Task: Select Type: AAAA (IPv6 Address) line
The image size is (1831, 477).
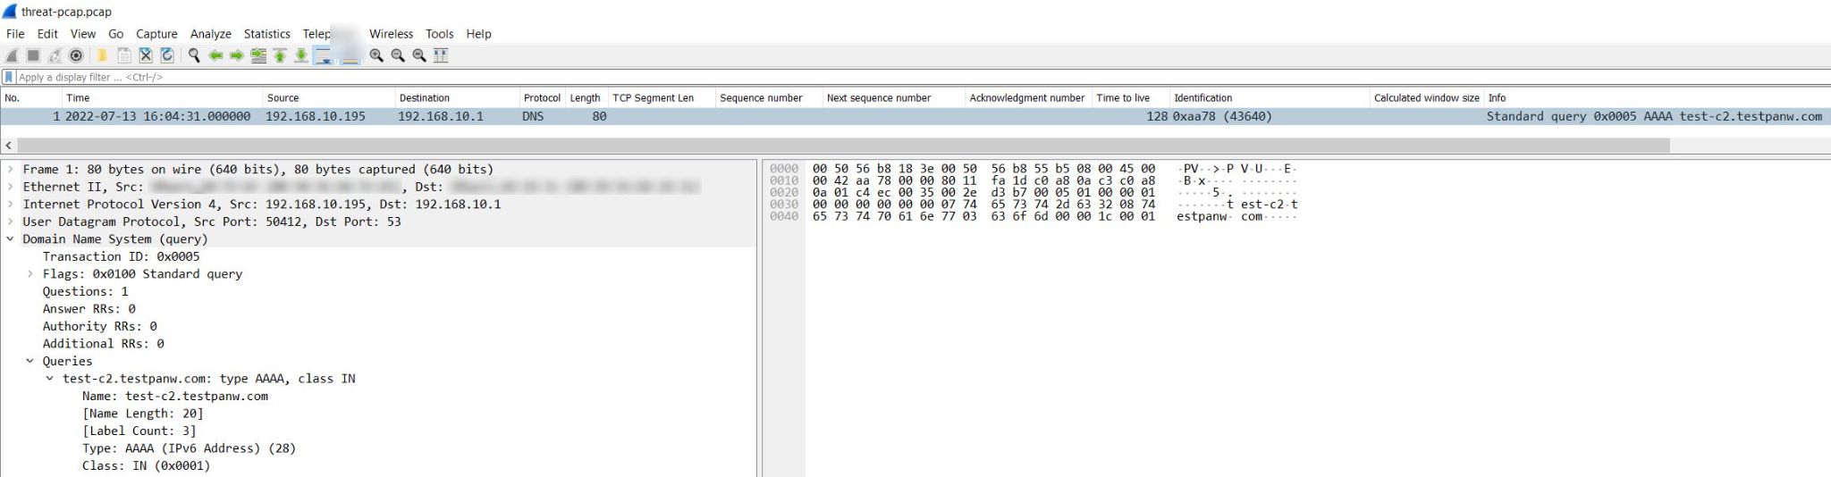Action: (189, 448)
